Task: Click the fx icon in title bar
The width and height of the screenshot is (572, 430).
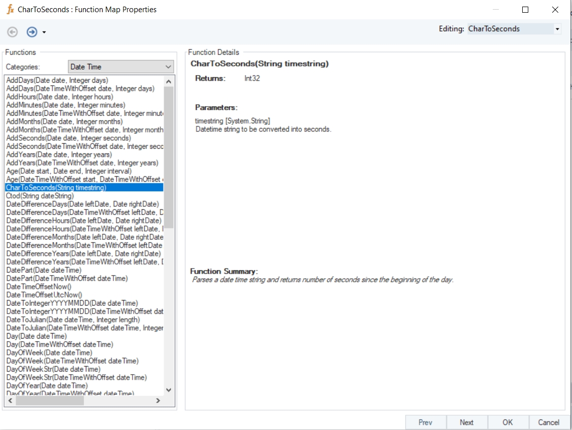Action: 10,10
